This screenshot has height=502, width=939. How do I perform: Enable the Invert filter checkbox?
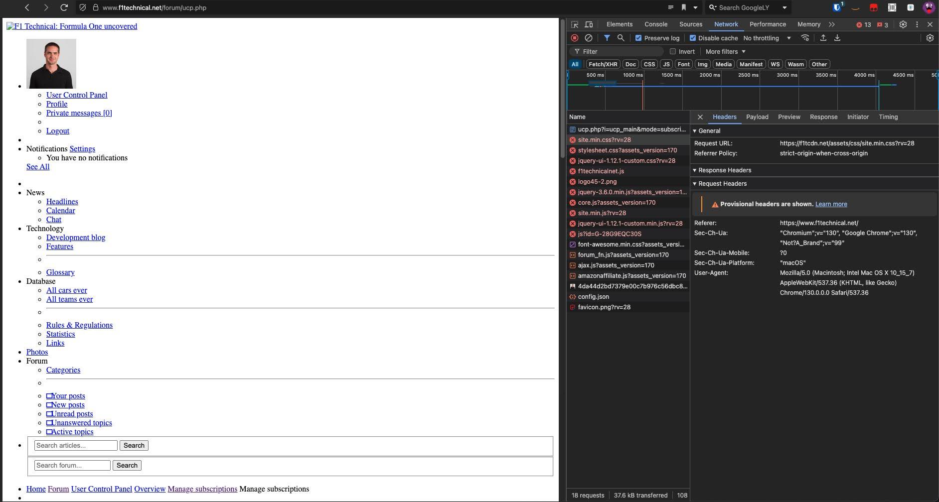coord(673,51)
